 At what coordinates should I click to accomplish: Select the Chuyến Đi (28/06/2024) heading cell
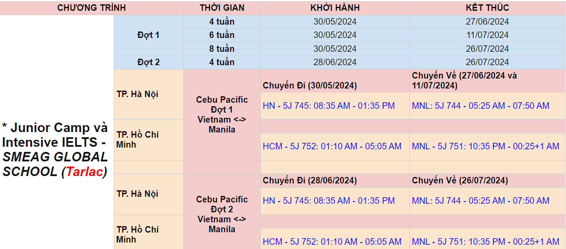click(310, 180)
